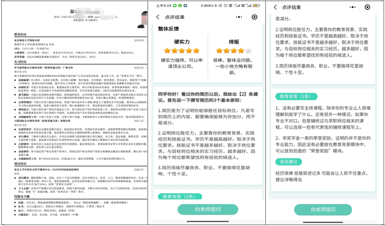Tap mini-program close circle beside 整体反馈 screen menu
This screenshot has width=385, height=226.
[254, 17]
